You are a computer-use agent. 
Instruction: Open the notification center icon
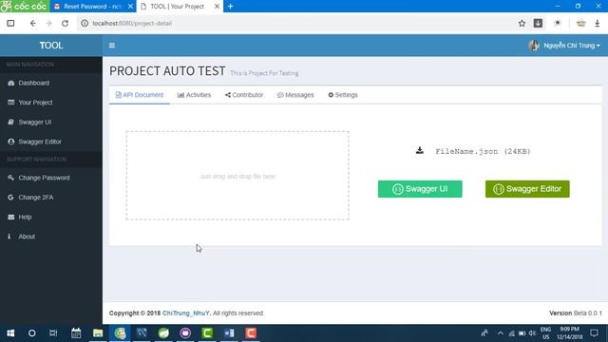[594, 333]
